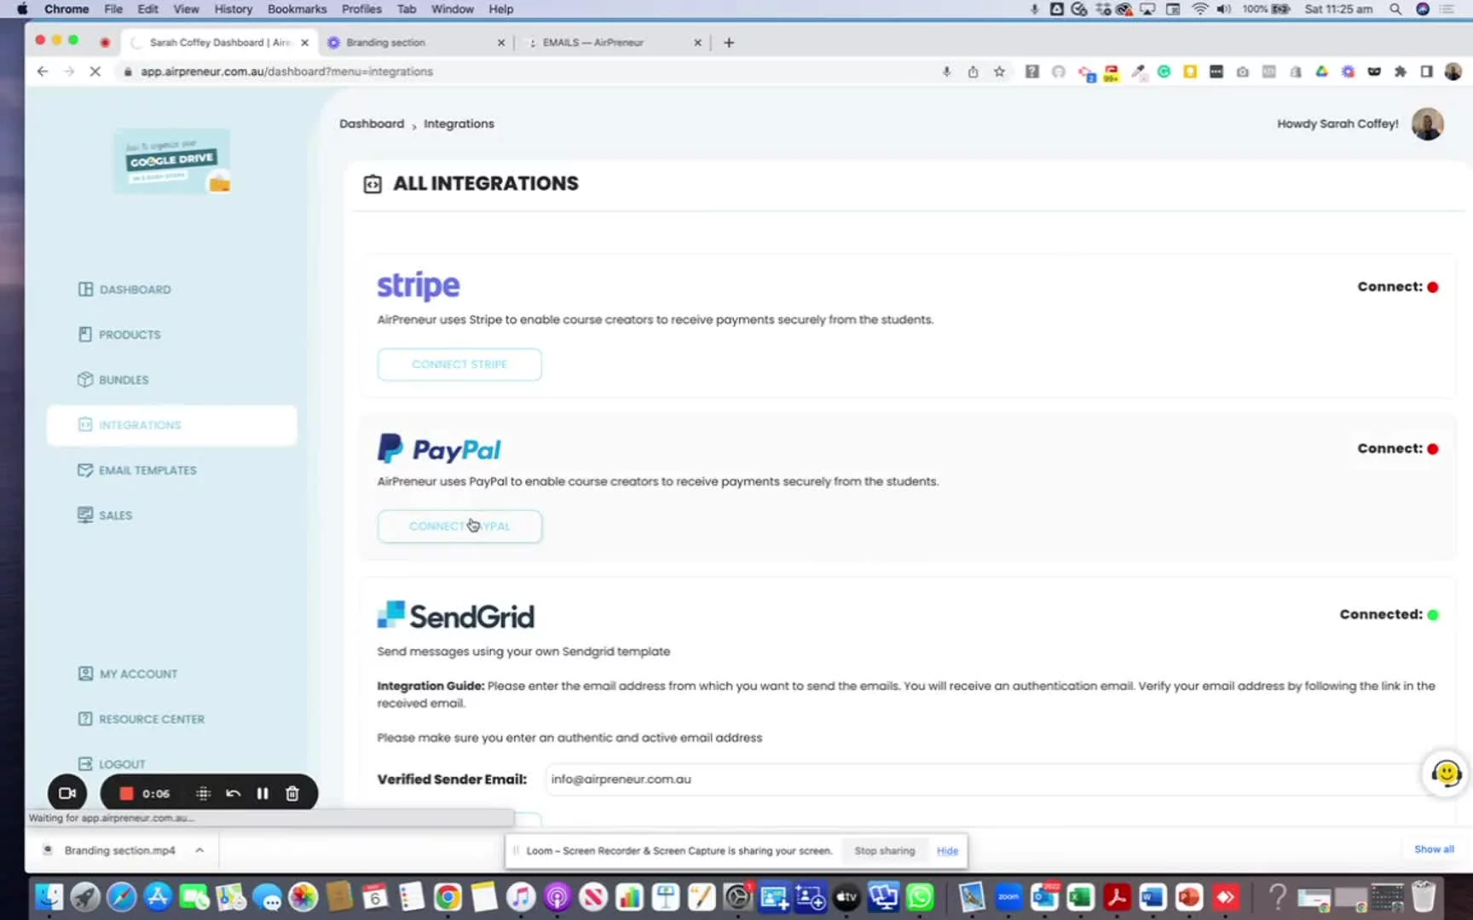The height and width of the screenshot is (920, 1473).
Task: Open the Chrome History menu
Action: point(233,9)
